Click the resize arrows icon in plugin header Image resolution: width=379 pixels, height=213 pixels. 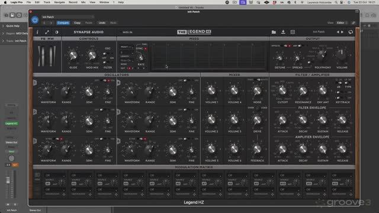point(47,32)
